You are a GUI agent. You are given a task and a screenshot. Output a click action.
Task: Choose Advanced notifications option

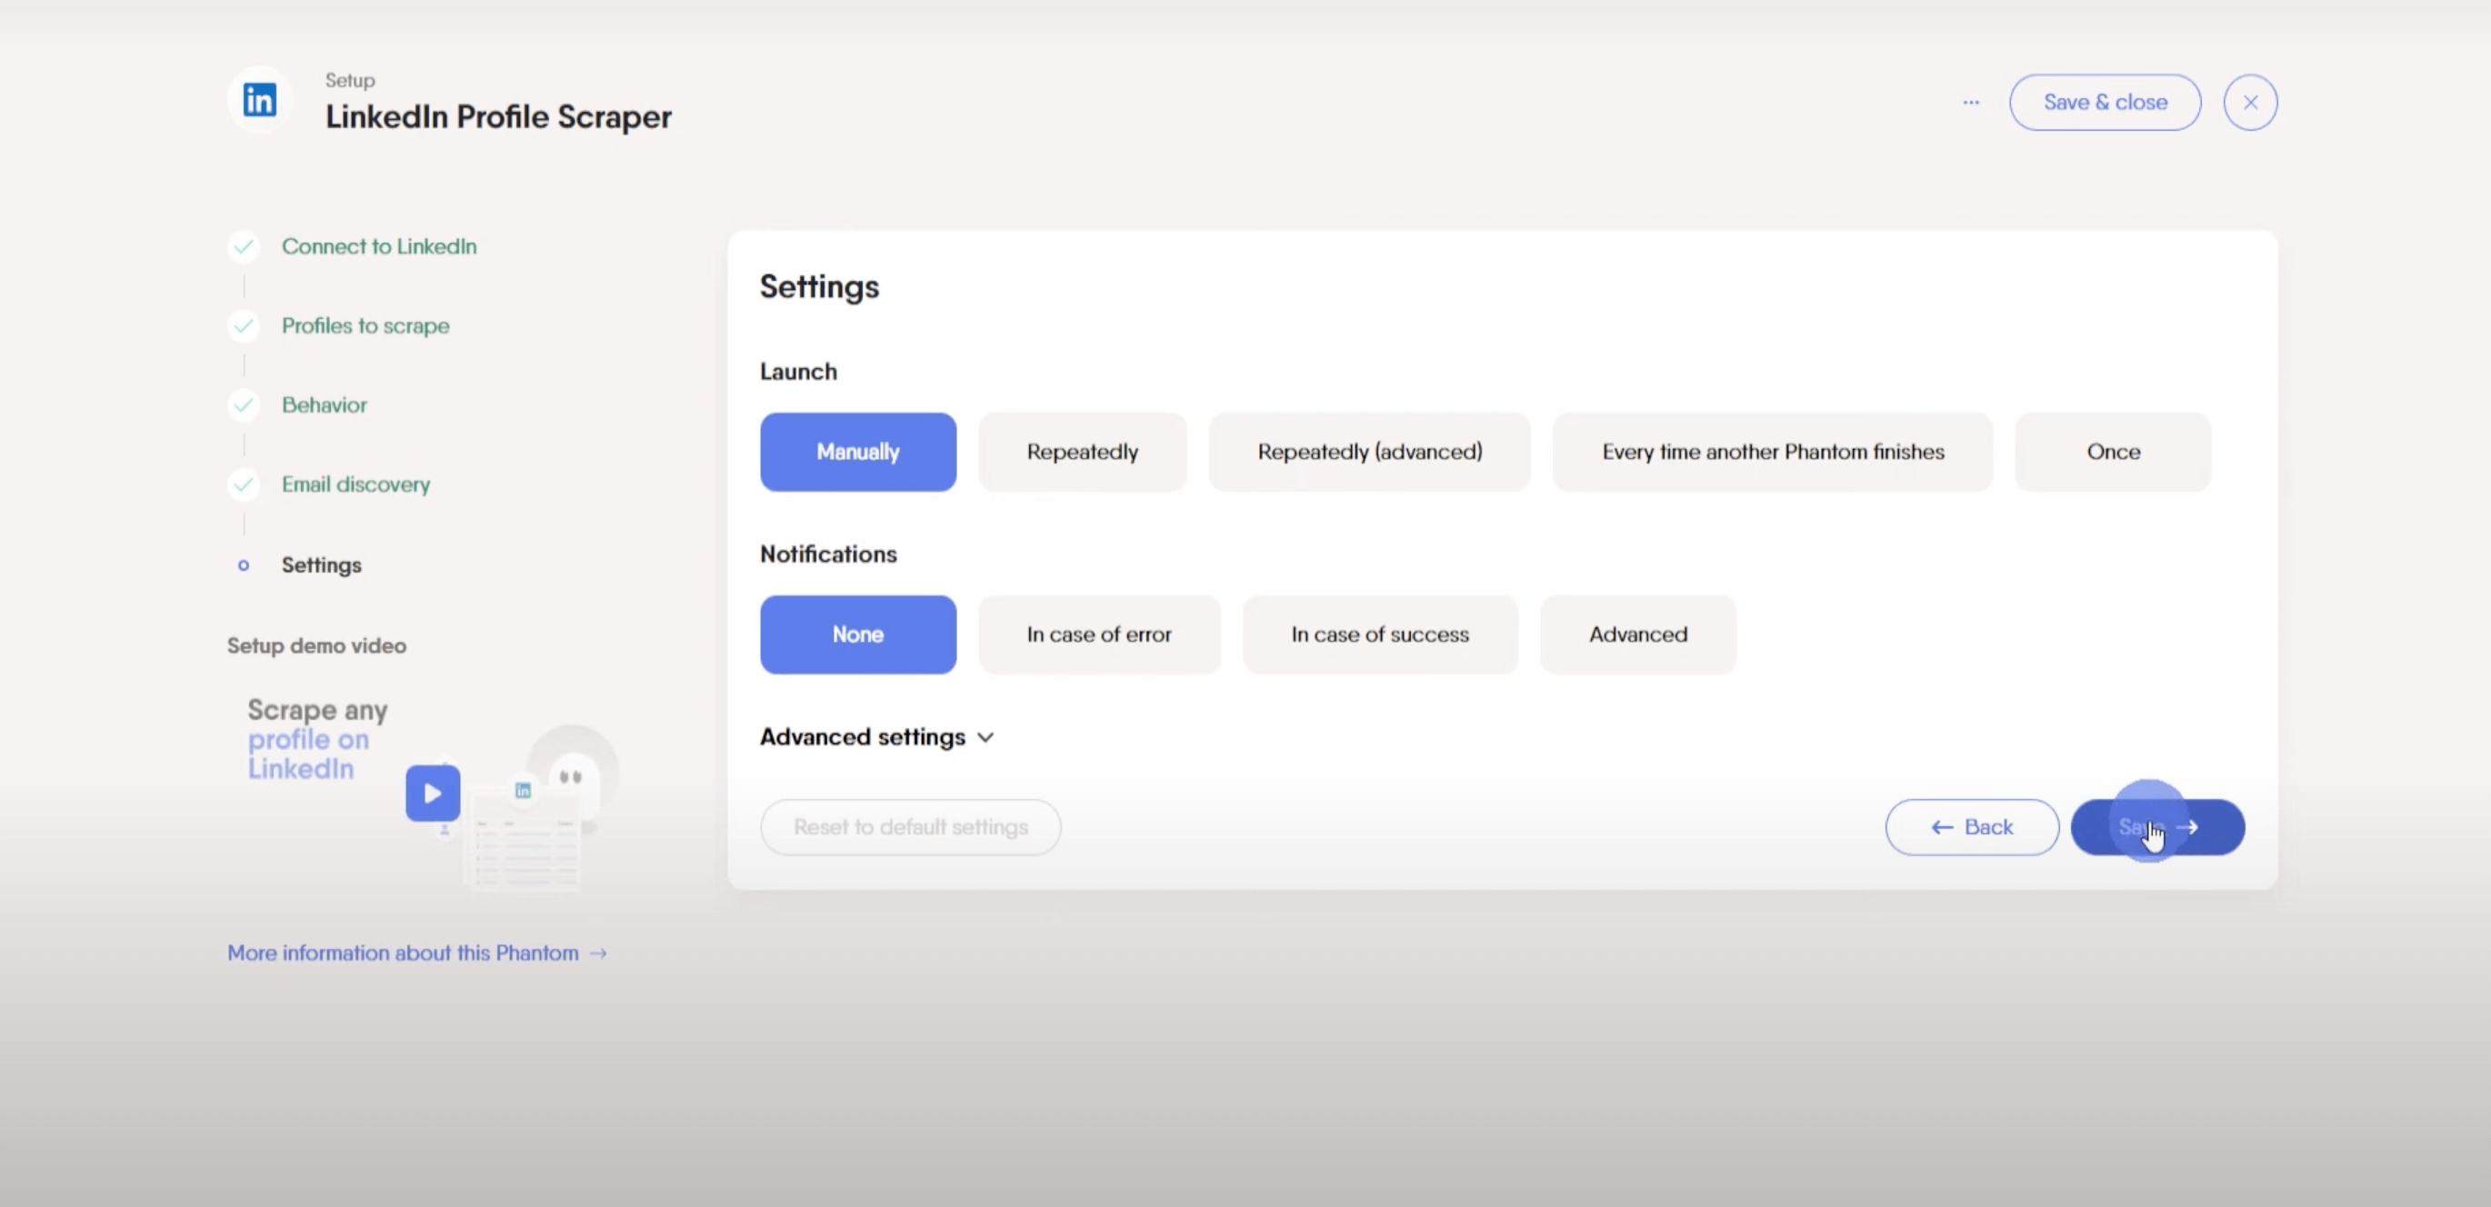coord(1638,635)
